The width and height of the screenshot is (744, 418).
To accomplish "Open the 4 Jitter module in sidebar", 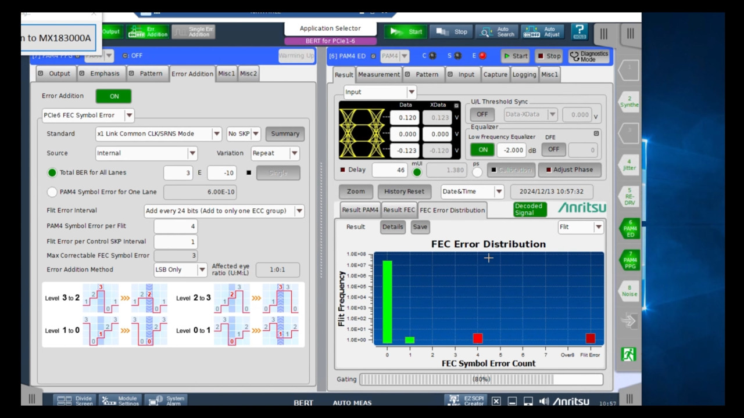I will pyautogui.click(x=629, y=165).
